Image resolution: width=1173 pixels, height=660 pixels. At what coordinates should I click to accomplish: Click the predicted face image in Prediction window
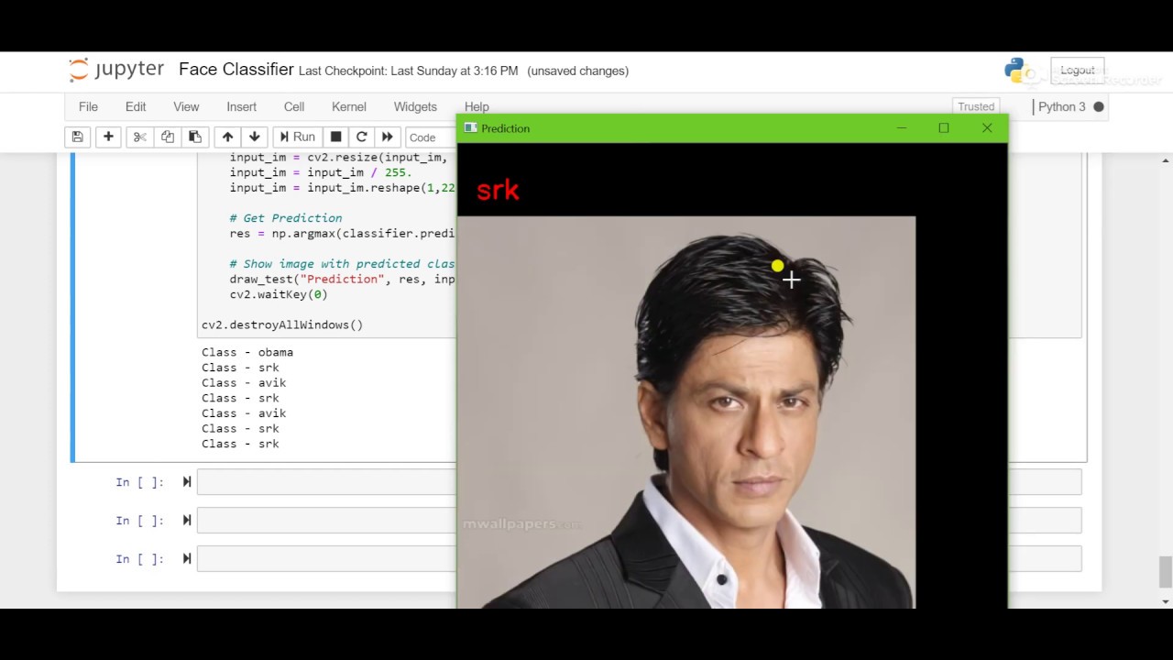click(686, 412)
